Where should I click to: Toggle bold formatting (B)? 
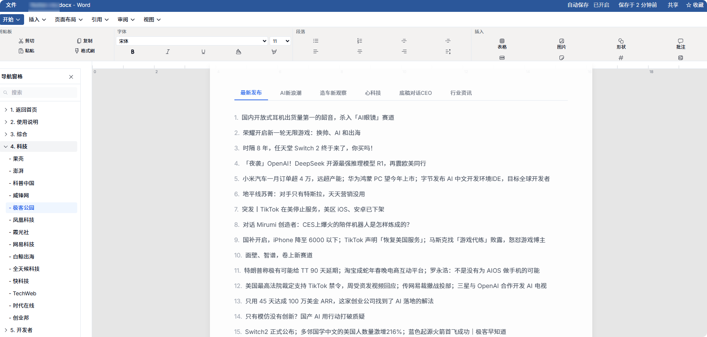coord(133,52)
